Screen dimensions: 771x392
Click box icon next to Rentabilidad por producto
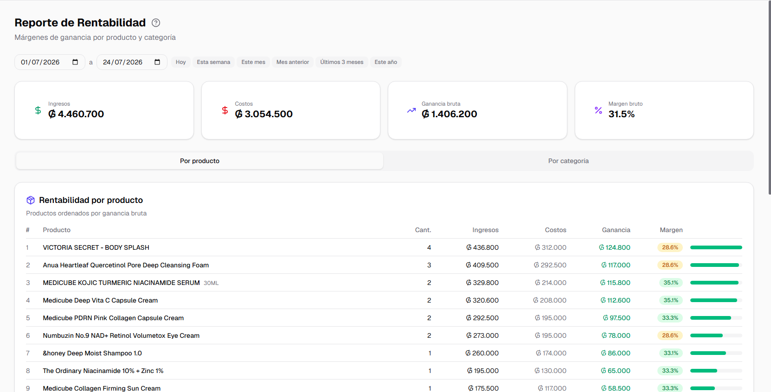click(x=31, y=200)
